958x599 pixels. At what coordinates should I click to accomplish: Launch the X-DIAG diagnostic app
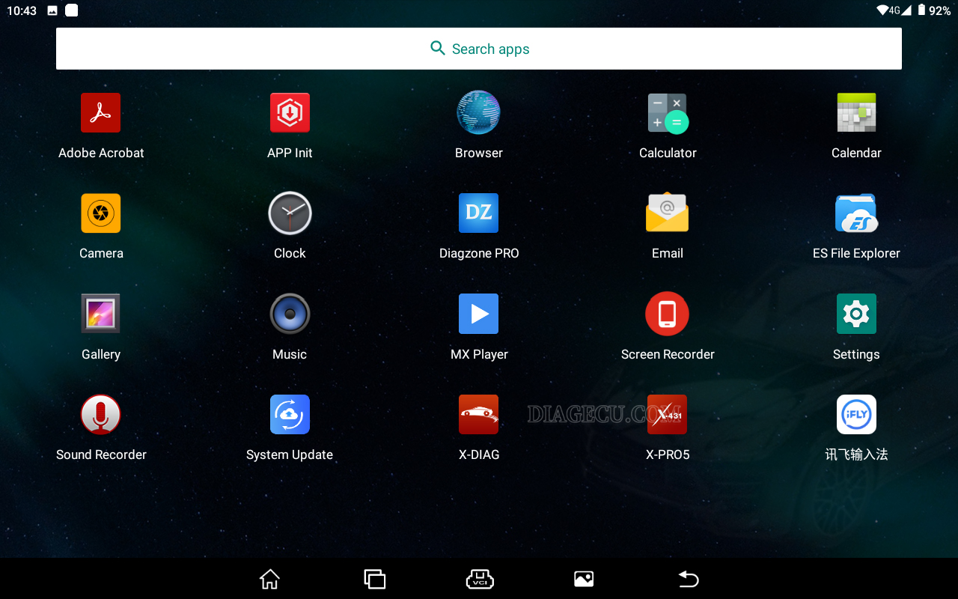point(478,415)
